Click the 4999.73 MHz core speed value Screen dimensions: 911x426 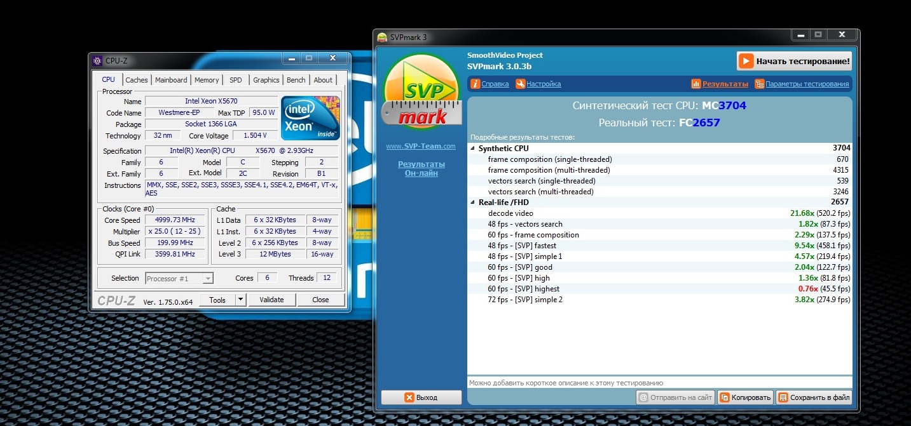coord(175,220)
